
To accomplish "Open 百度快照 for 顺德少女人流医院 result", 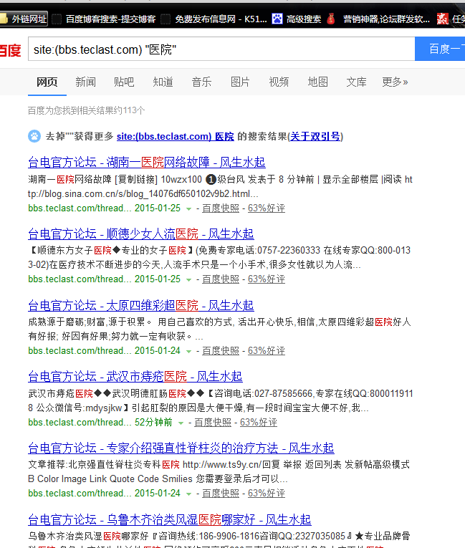I will tap(221, 279).
